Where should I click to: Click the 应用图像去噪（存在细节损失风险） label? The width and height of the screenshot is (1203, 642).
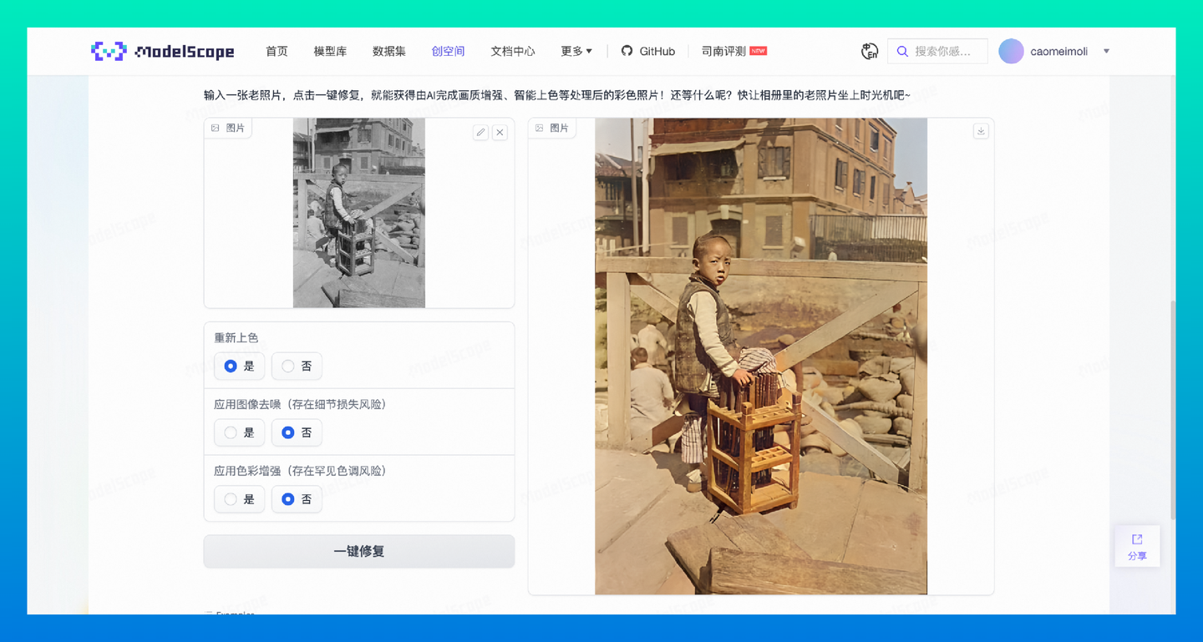(300, 404)
